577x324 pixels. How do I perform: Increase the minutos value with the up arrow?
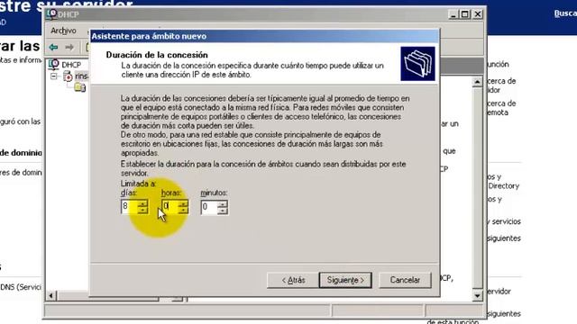tap(223, 203)
